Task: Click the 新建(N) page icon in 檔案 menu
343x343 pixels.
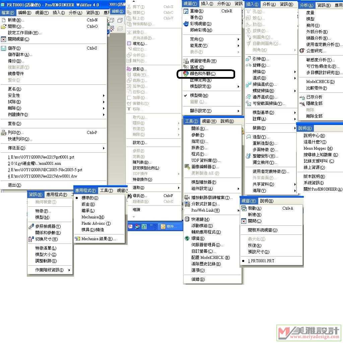Action: (3, 20)
